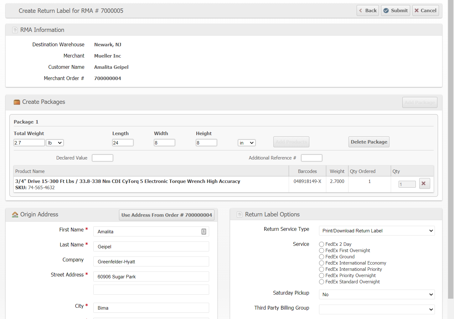Click the Declared Value input field
The height and width of the screenshot is (319, 454).
[x=102, y=158]
